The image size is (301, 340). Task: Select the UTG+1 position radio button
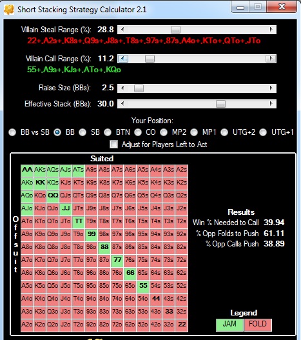(263, 132)
